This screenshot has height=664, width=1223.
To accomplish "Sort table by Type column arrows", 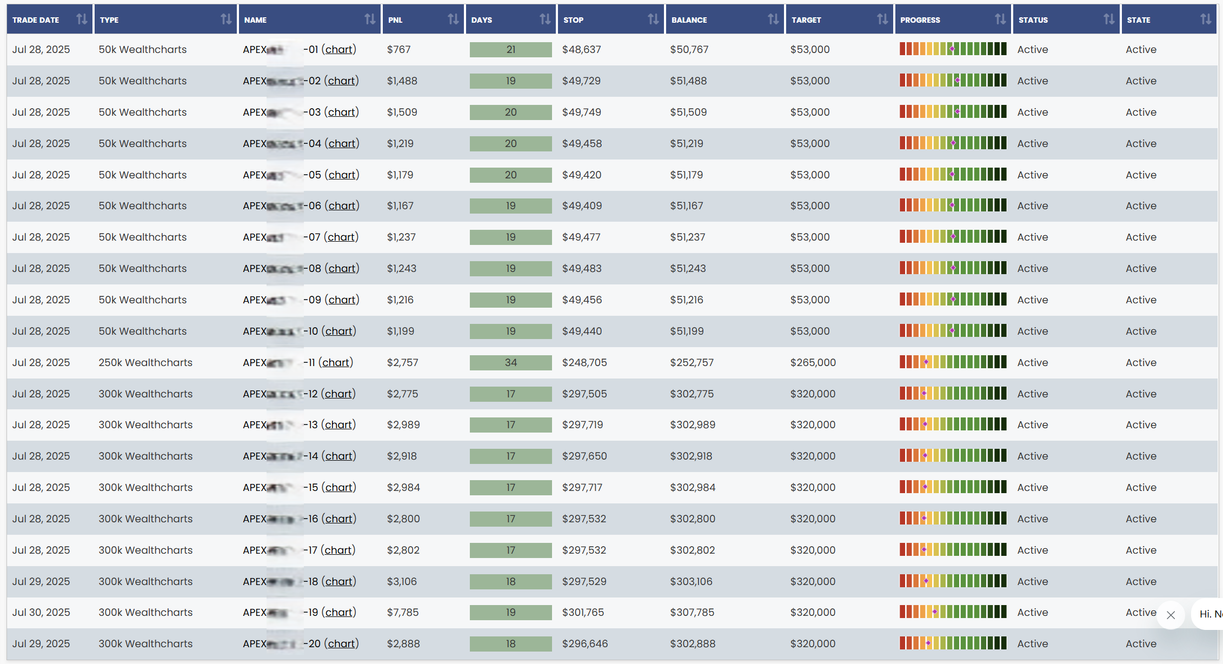I will (226, 19).
